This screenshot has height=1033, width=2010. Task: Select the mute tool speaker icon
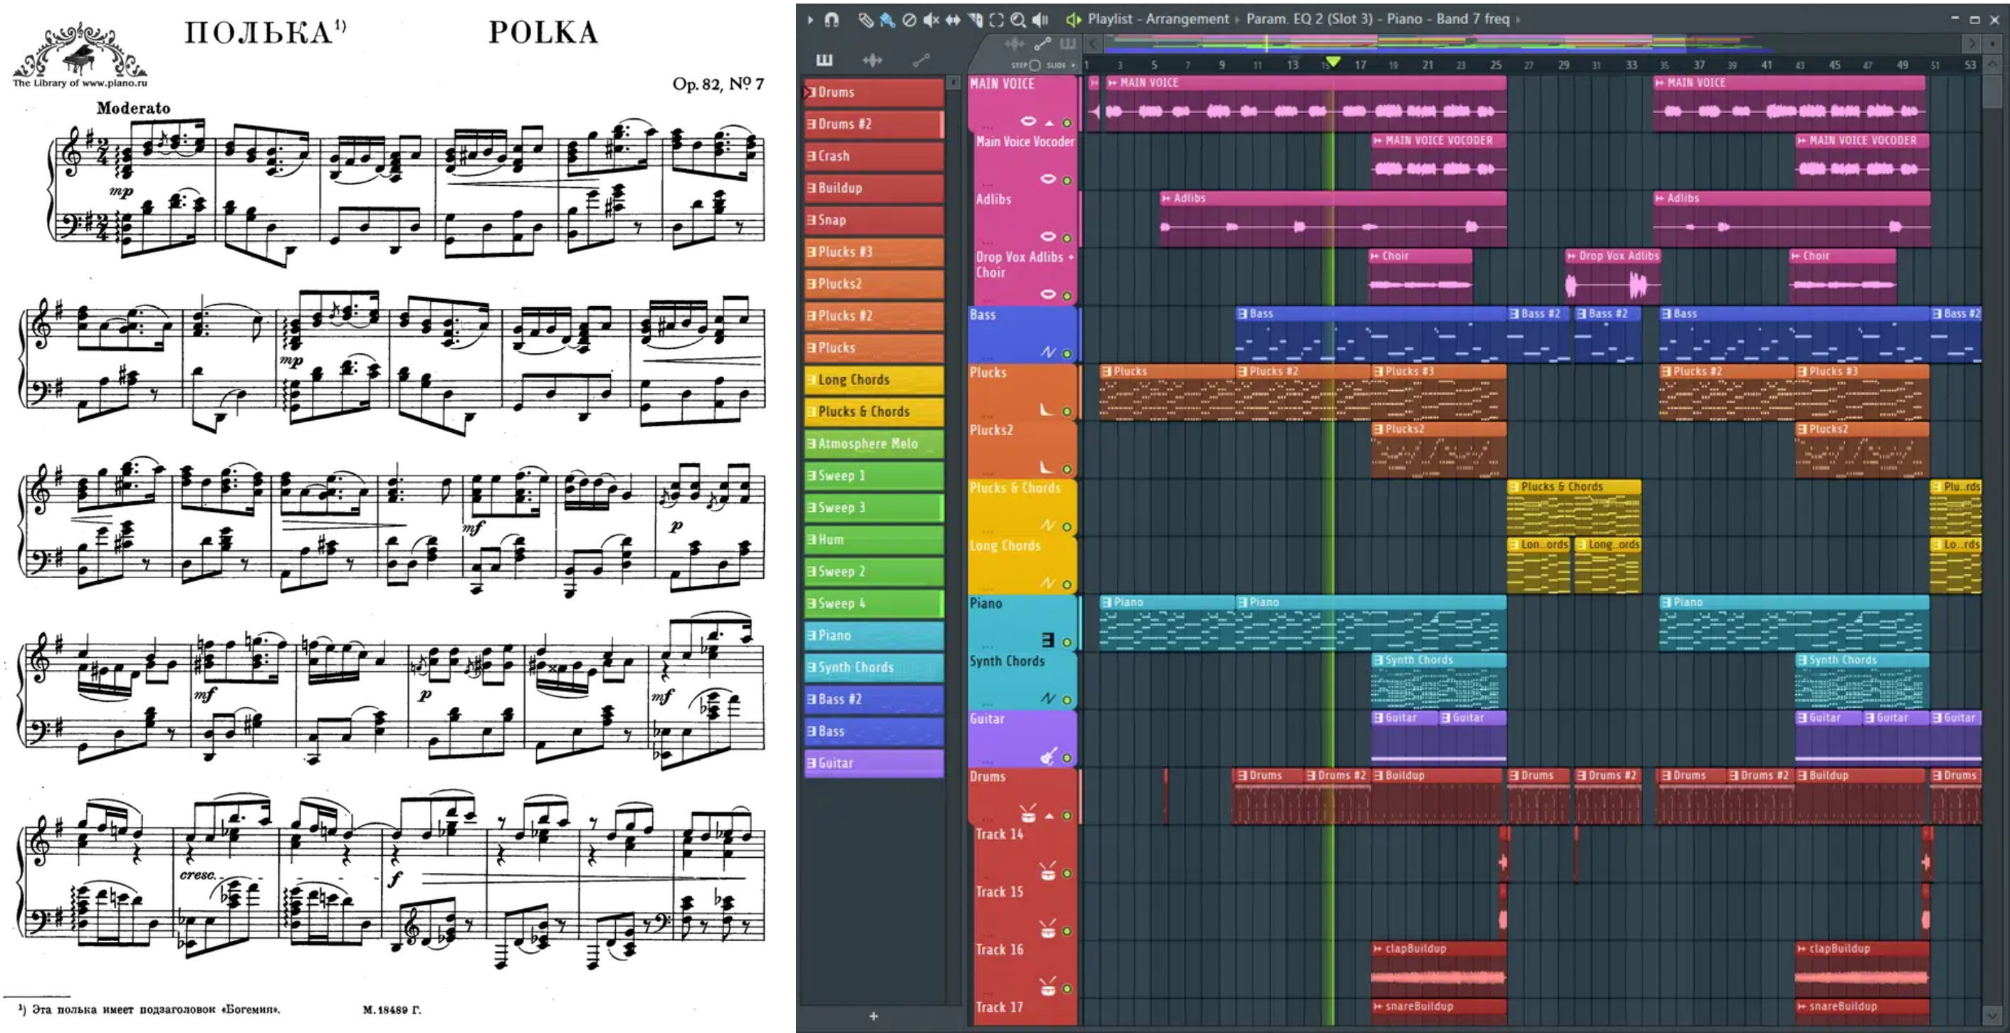coord(931,20)
